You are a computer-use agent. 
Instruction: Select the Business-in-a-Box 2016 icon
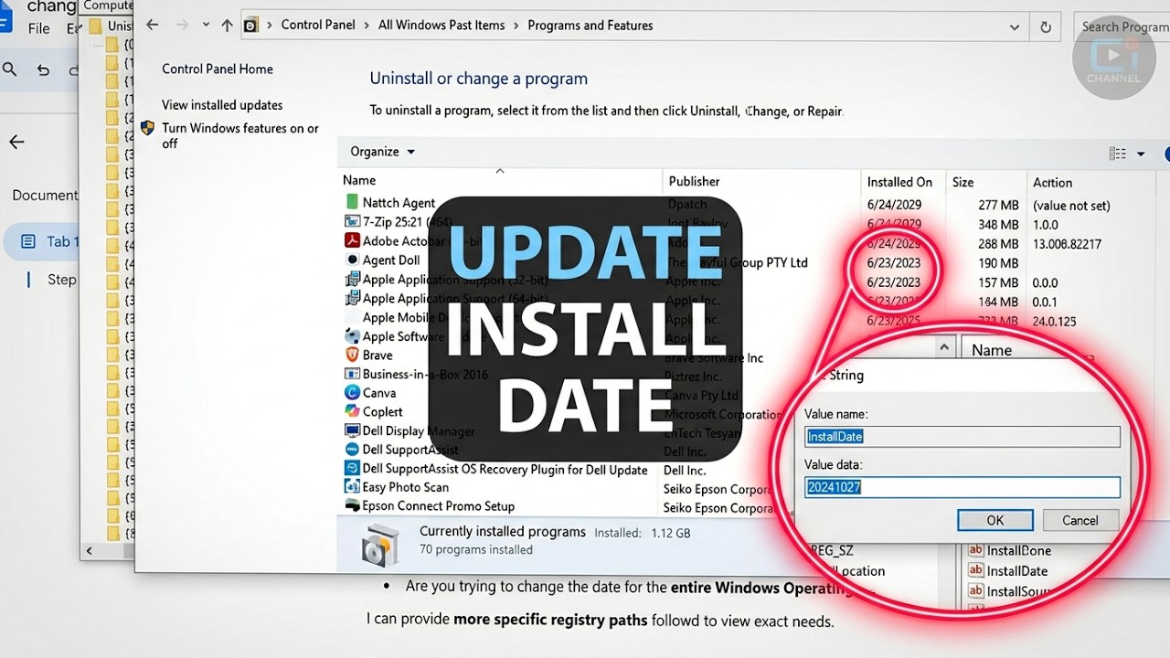(352, 374)
